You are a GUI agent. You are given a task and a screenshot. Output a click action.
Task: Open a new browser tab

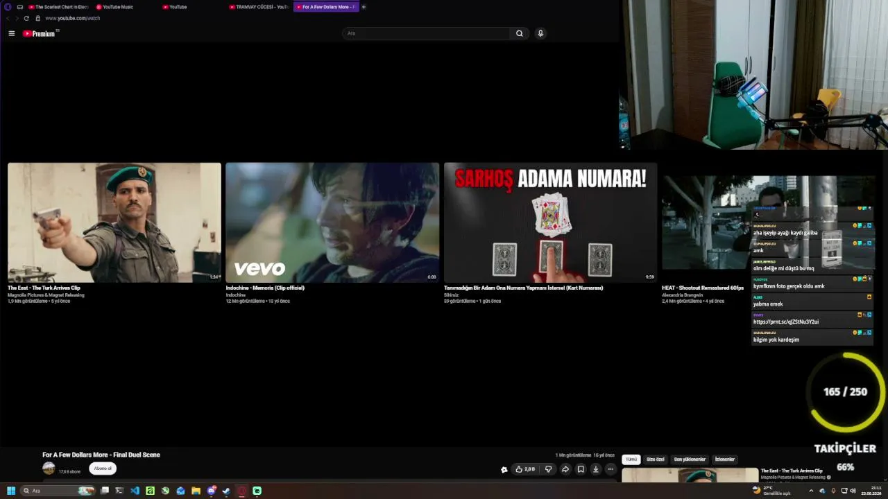[x=364, y=7]
